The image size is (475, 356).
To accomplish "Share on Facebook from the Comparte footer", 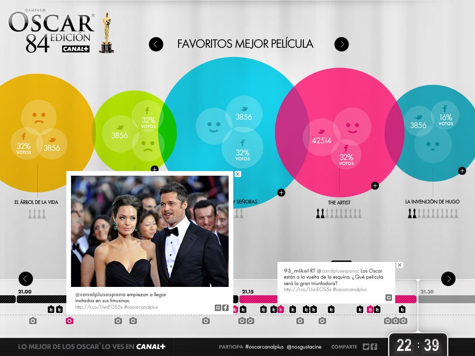I will click(x=374, y=347).
